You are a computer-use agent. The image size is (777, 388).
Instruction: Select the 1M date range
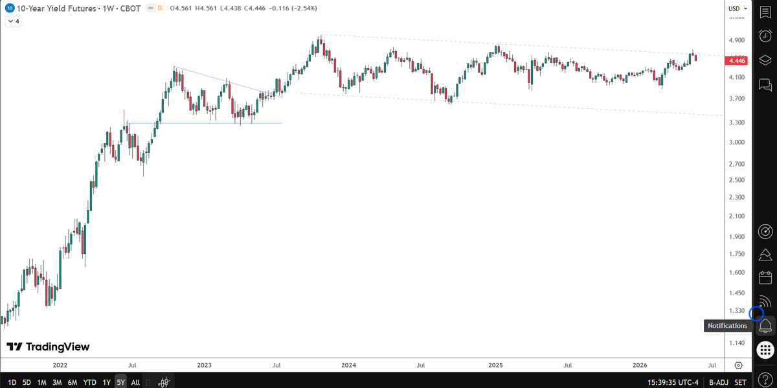[42, 382]
